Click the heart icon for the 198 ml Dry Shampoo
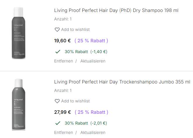The image size is (193, 138). [x=57, y=29]
